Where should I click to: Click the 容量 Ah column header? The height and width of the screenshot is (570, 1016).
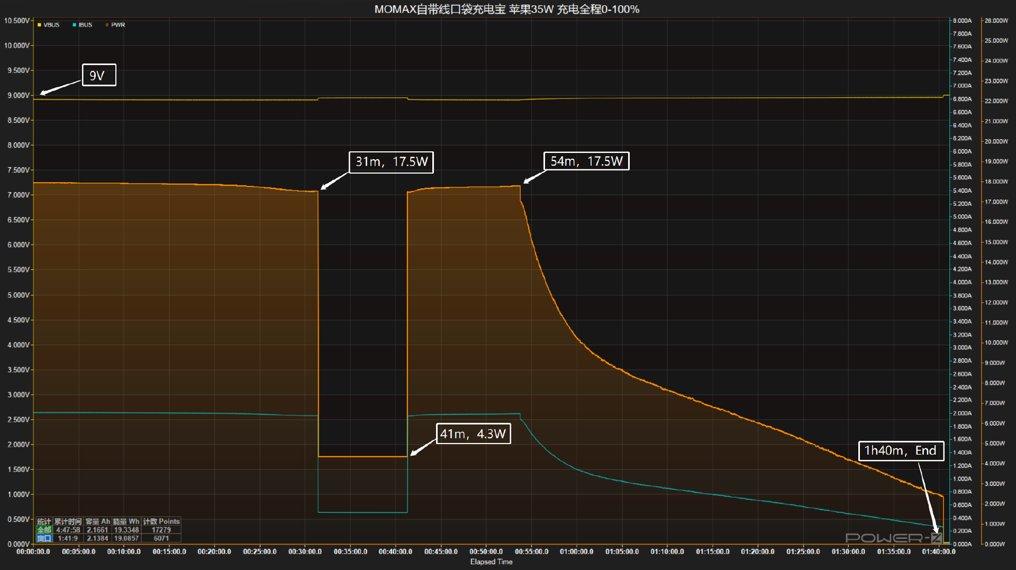98,521
